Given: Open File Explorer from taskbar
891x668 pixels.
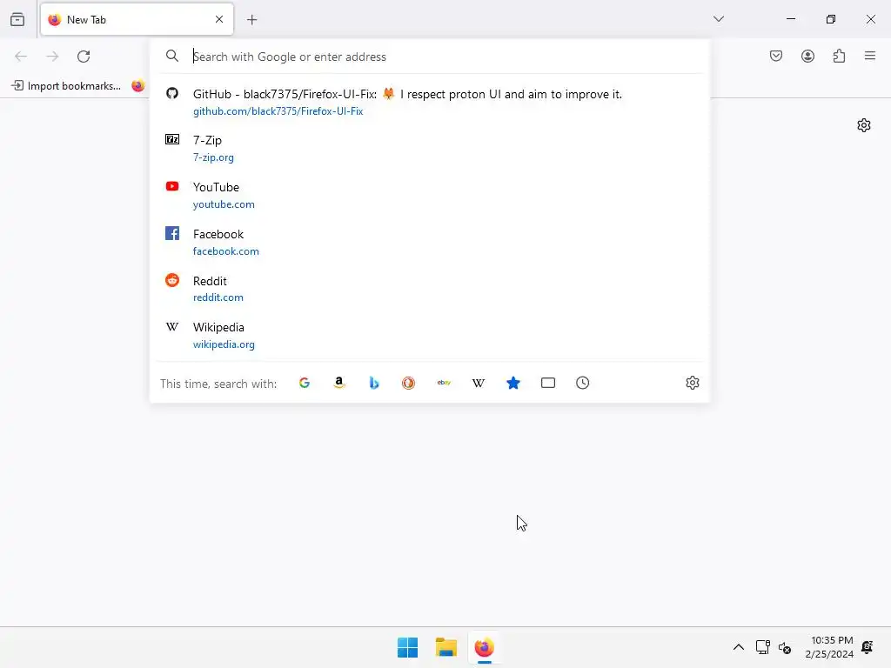Looking at the screenshot, I should (446, 647).
